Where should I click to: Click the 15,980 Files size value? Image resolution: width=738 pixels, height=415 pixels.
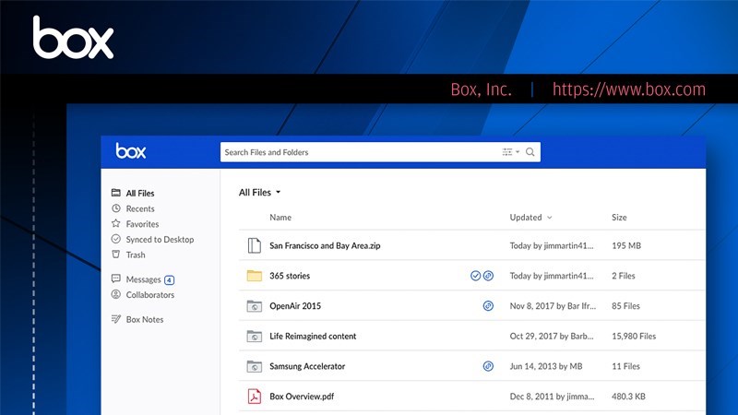click(634, 336)
